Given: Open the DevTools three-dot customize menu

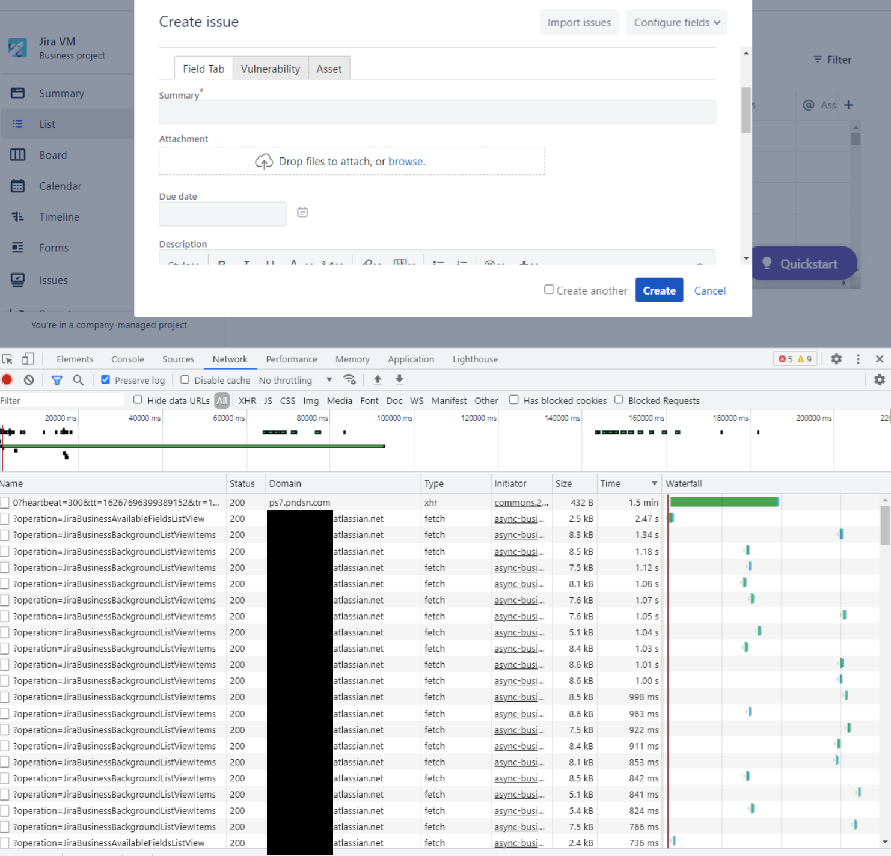Looking at the screenshot, I should (858, 359).
